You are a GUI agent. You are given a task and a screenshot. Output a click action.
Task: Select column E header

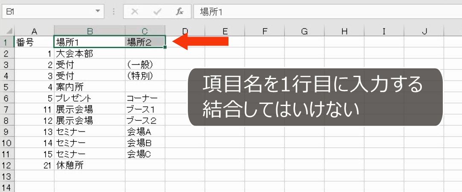[225, 31]
